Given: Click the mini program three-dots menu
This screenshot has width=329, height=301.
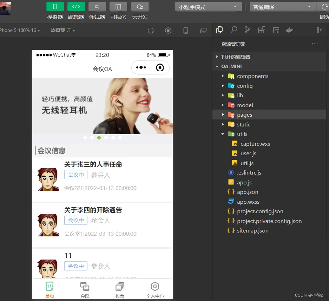Looking at the screenshot, I should [141, 67].
